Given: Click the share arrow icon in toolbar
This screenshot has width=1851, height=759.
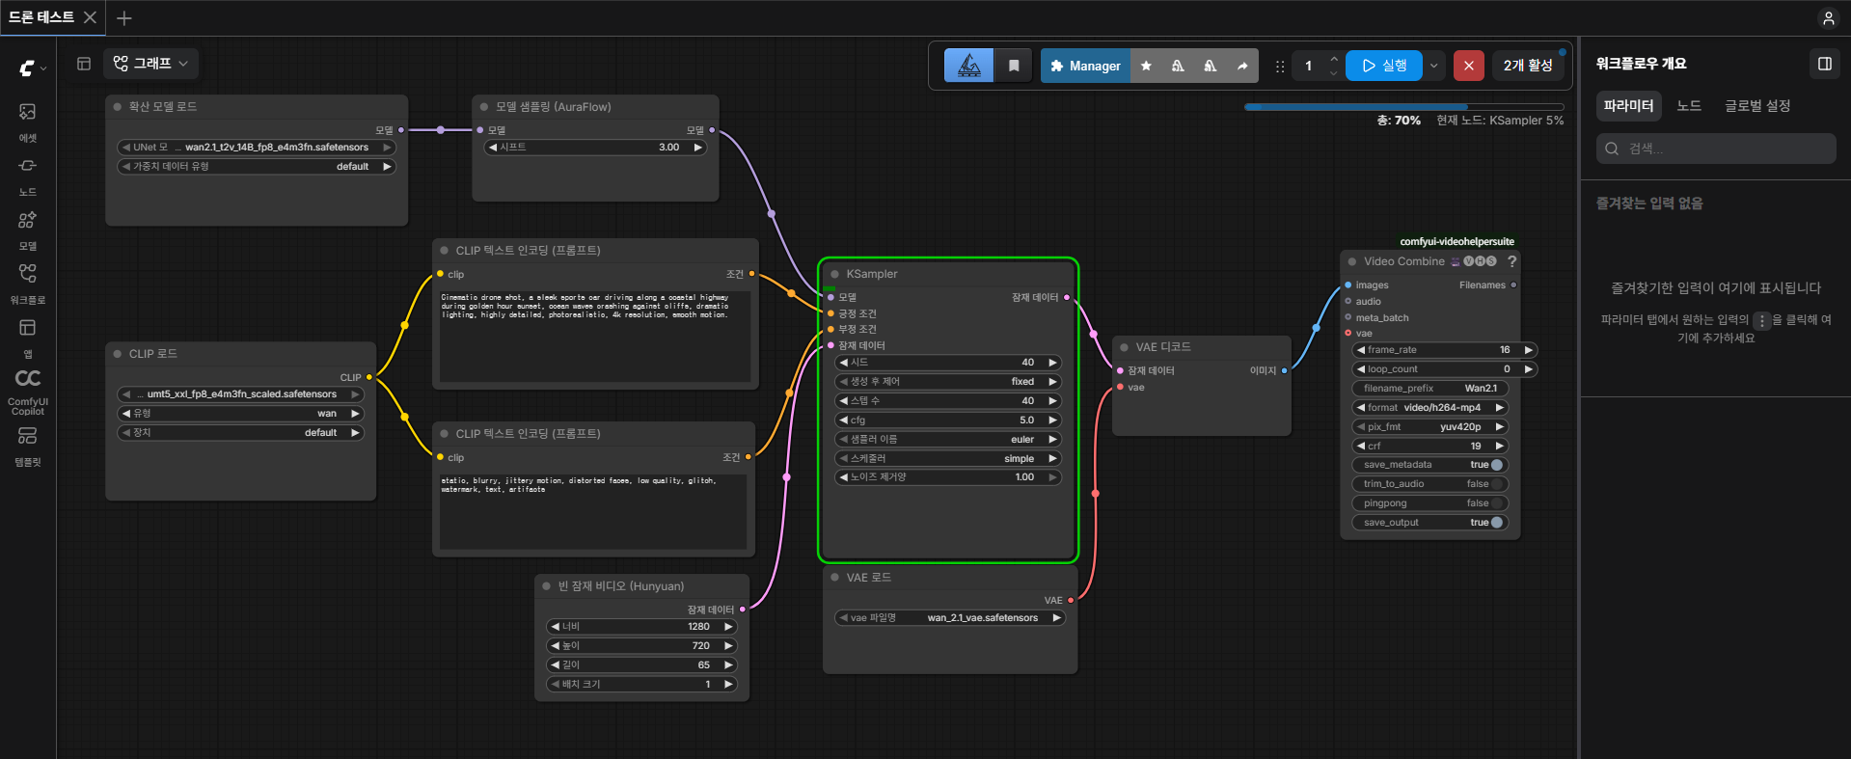Looking at the screenshot, I should pos(1242,66).
